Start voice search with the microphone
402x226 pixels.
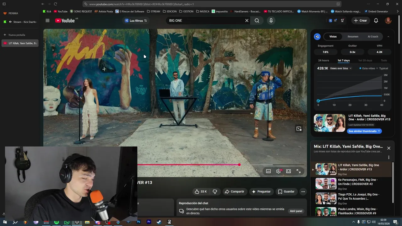coord(271,20)
